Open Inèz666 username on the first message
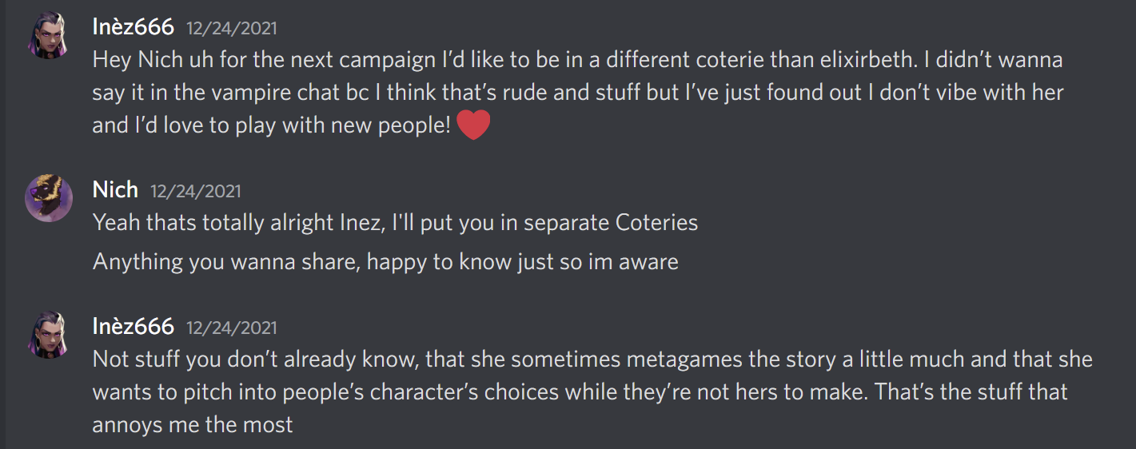This screenshot has height=449, width=1136. pos(133,27)
